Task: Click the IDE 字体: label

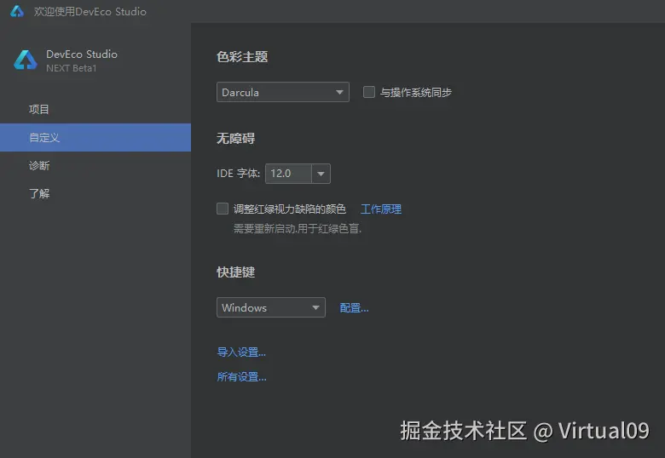Action: 238,174
